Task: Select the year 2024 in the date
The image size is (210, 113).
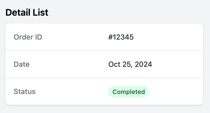Action: click(x=143, y=64)
